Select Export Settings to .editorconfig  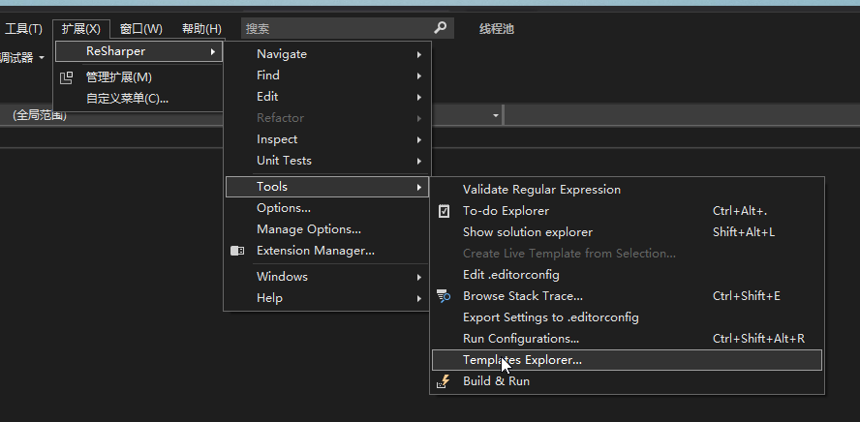tap(627, 317)
